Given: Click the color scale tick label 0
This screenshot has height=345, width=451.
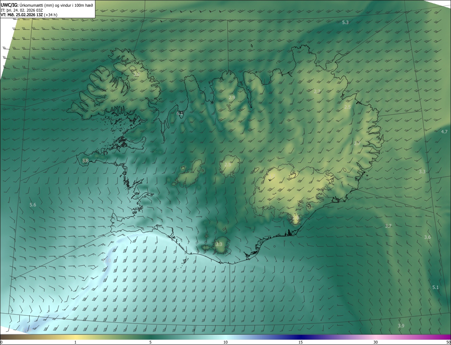Looking at the screenshot, I should coord(1,342).
